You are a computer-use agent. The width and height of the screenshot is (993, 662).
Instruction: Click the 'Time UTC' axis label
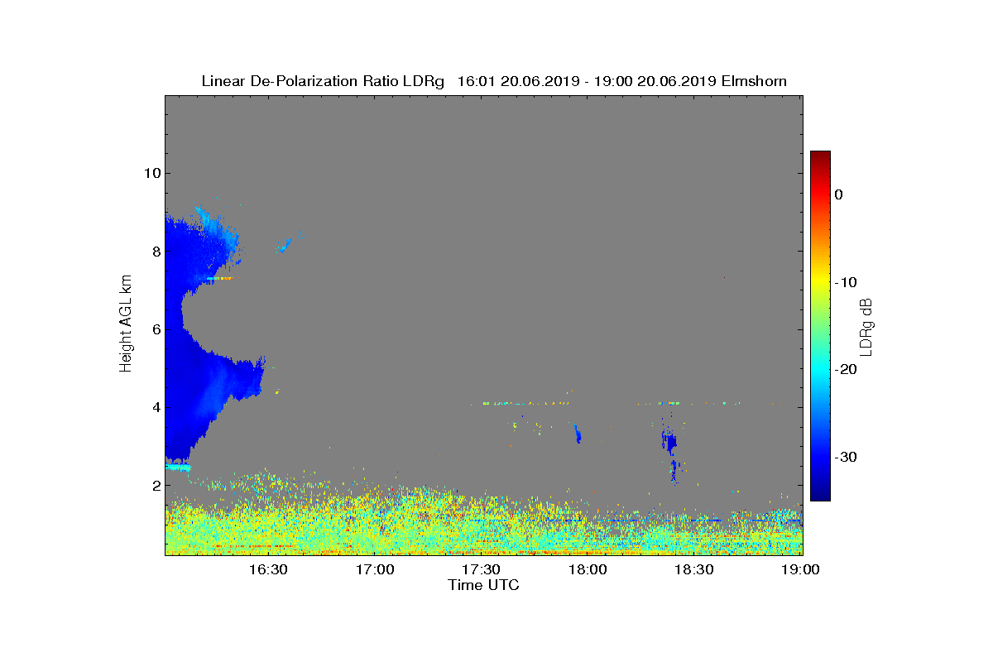(x=483, y=585)
